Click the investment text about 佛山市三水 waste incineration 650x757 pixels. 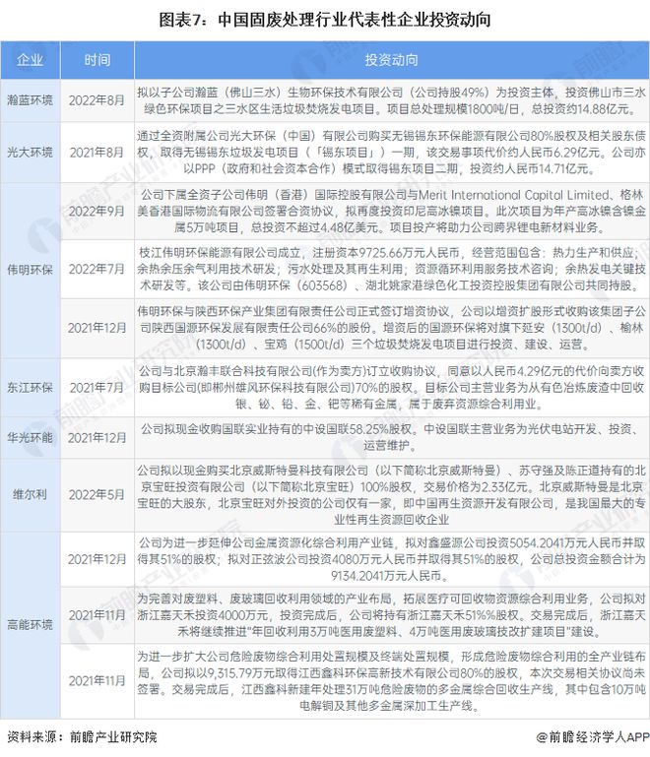392,100
